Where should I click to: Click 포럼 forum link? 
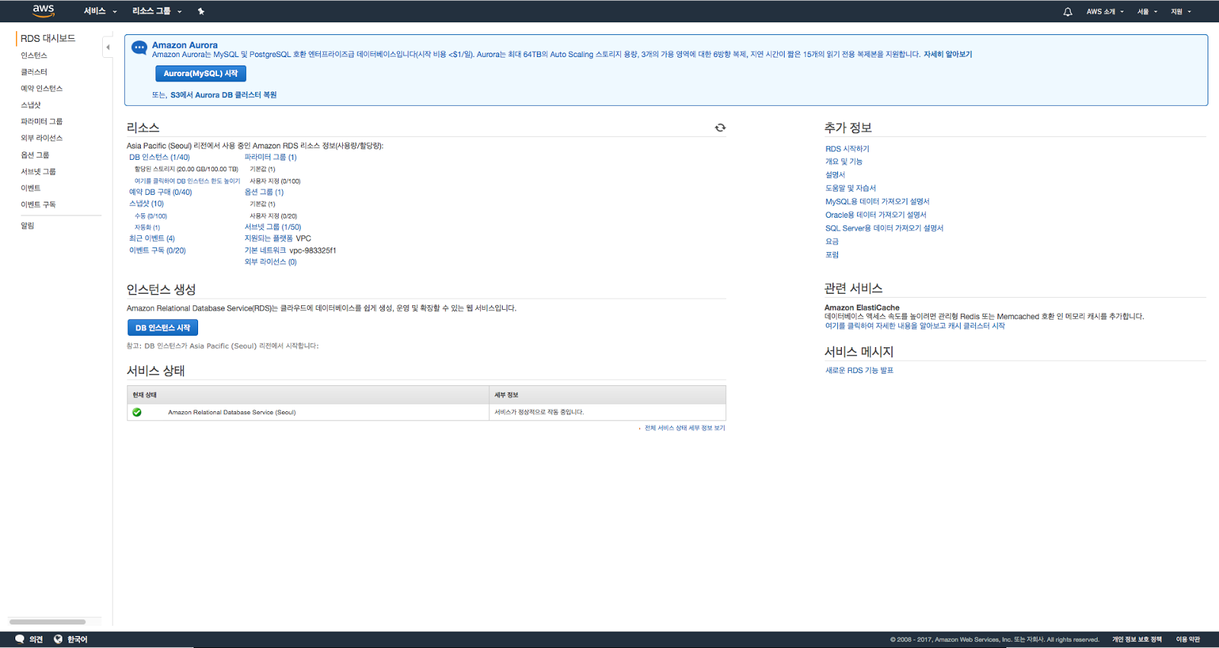tap(832, 255)
